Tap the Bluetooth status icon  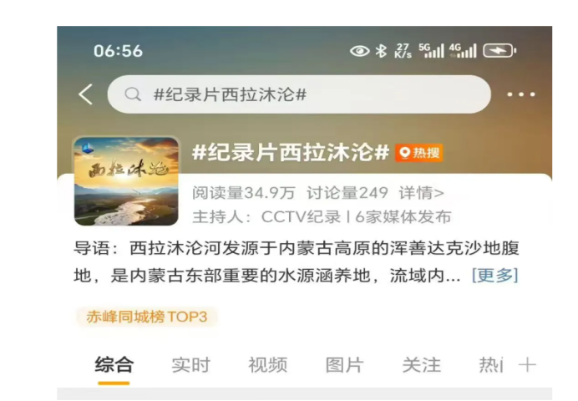coord(381,50)
